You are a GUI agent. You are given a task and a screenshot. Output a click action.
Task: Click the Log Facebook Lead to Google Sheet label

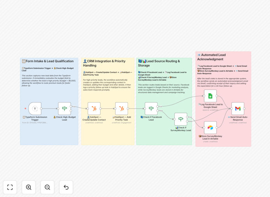pos(210,106)
